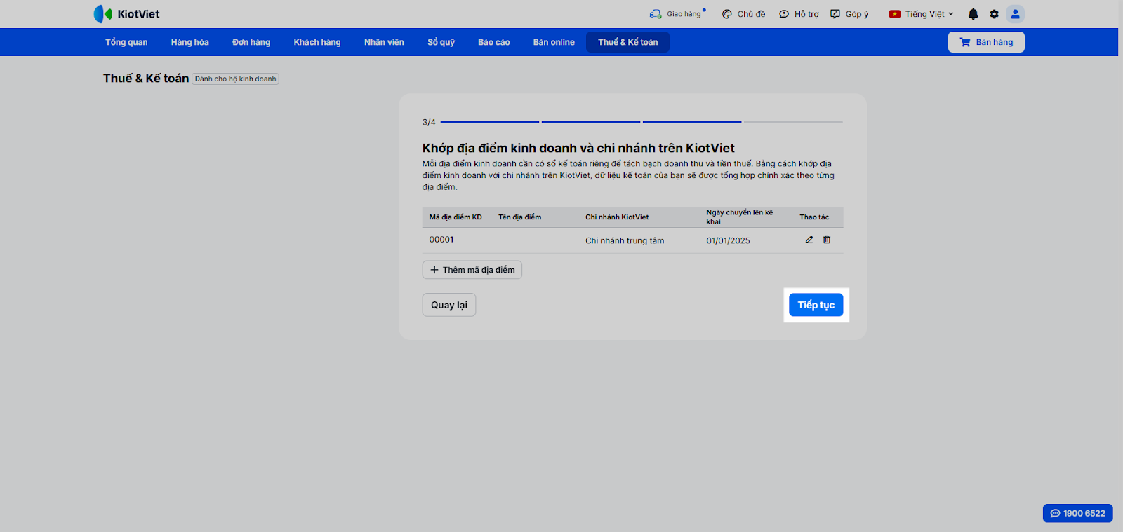Click the Giao hàng link

(x=684, y=14)
